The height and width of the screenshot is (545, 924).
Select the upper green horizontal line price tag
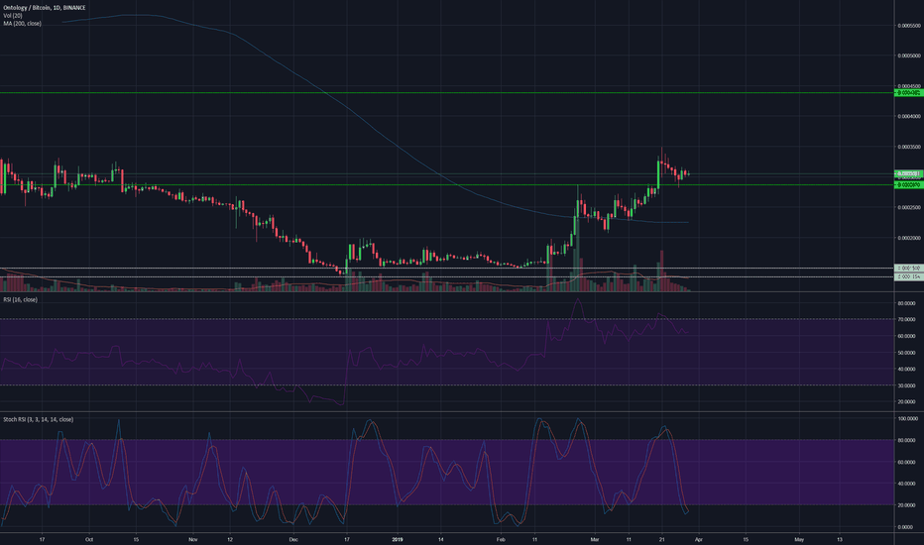[x=909, y=92]
